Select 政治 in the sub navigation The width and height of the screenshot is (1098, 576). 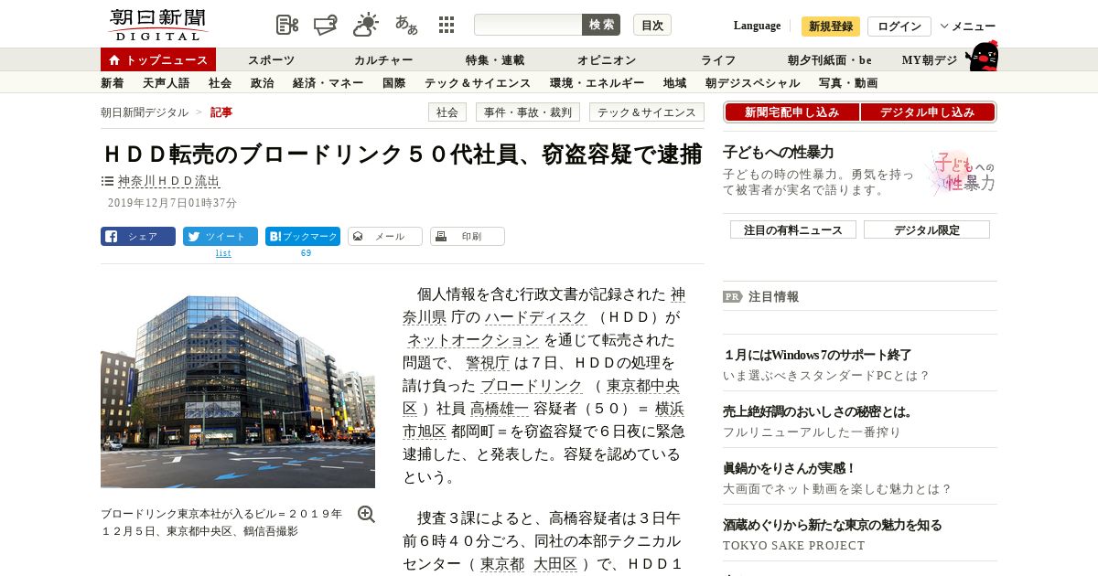pos(262,83)
